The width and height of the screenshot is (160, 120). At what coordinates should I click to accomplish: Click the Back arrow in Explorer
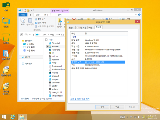[22, 35]
